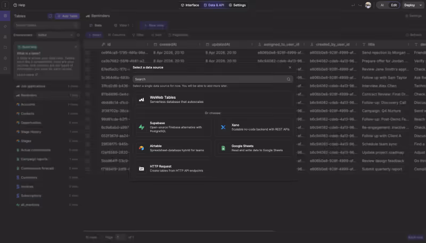Click the HTTP Request API icon
The height and width of the screenshot is (243, 426).
(142, 169)
